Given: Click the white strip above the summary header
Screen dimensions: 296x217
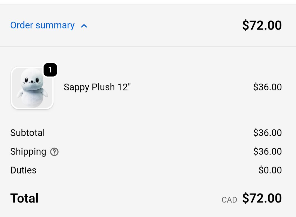Looking at the screenshot, I should [148, 2].
